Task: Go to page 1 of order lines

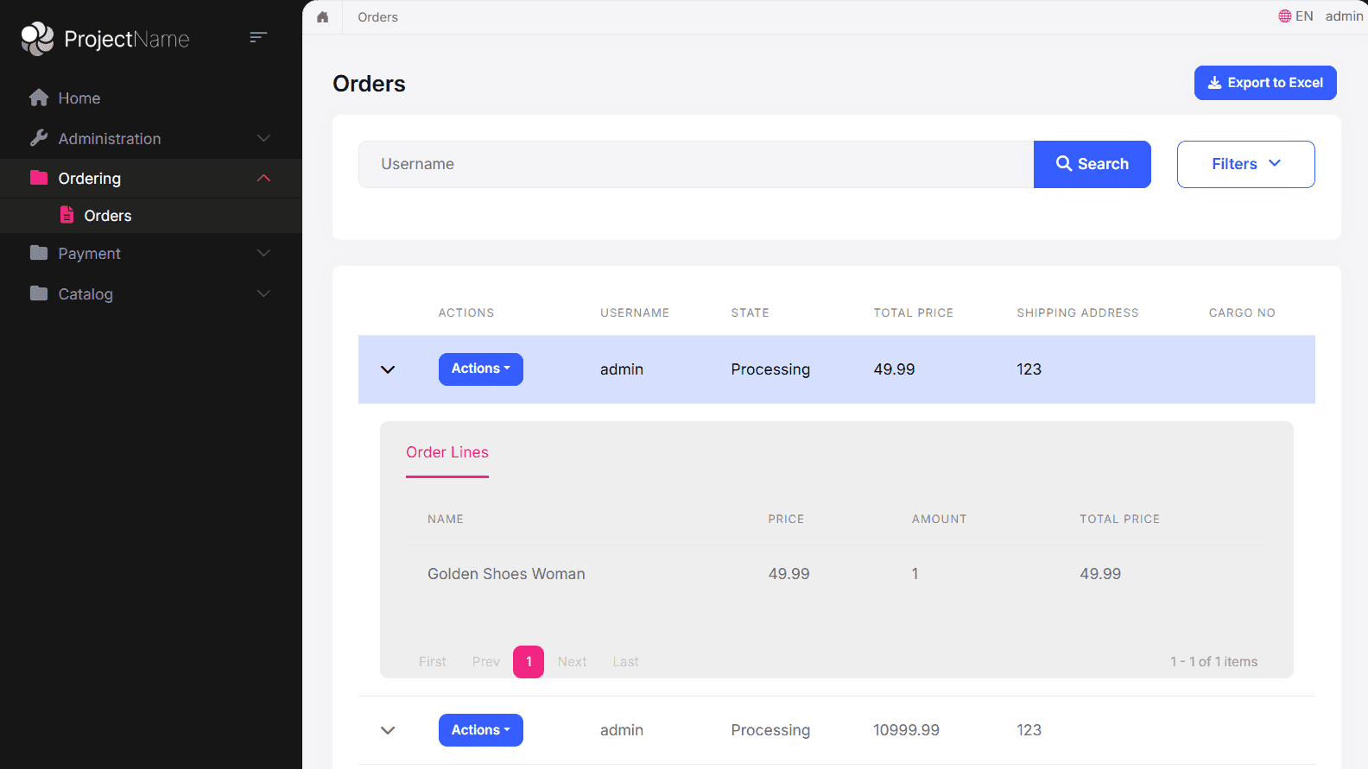Action: [529, 662]
